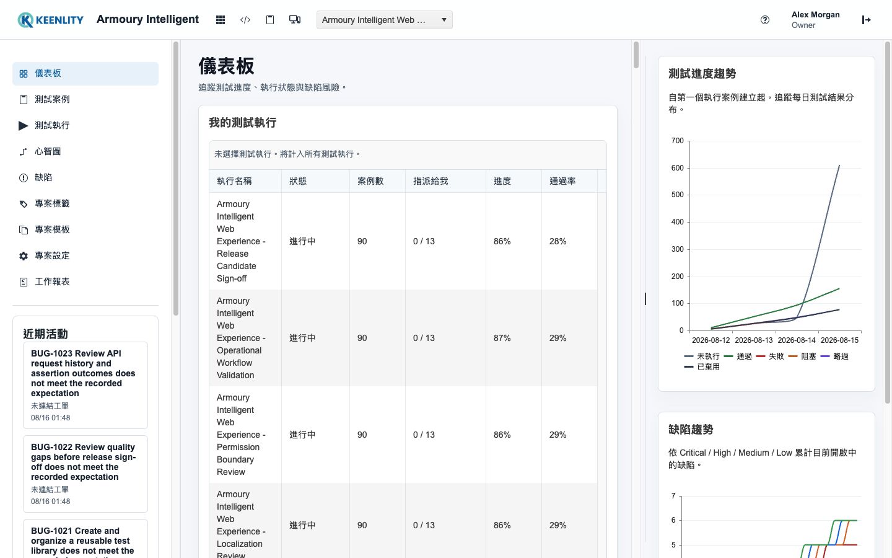
Task: Click the logout arrow icon
Action: pyautogui.click(x=867, y=20)
